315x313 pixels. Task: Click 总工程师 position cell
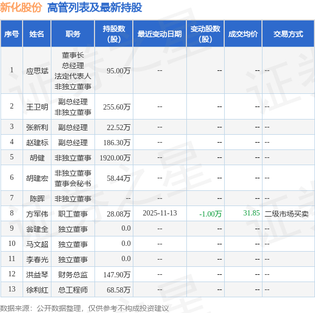click(73, 290)
